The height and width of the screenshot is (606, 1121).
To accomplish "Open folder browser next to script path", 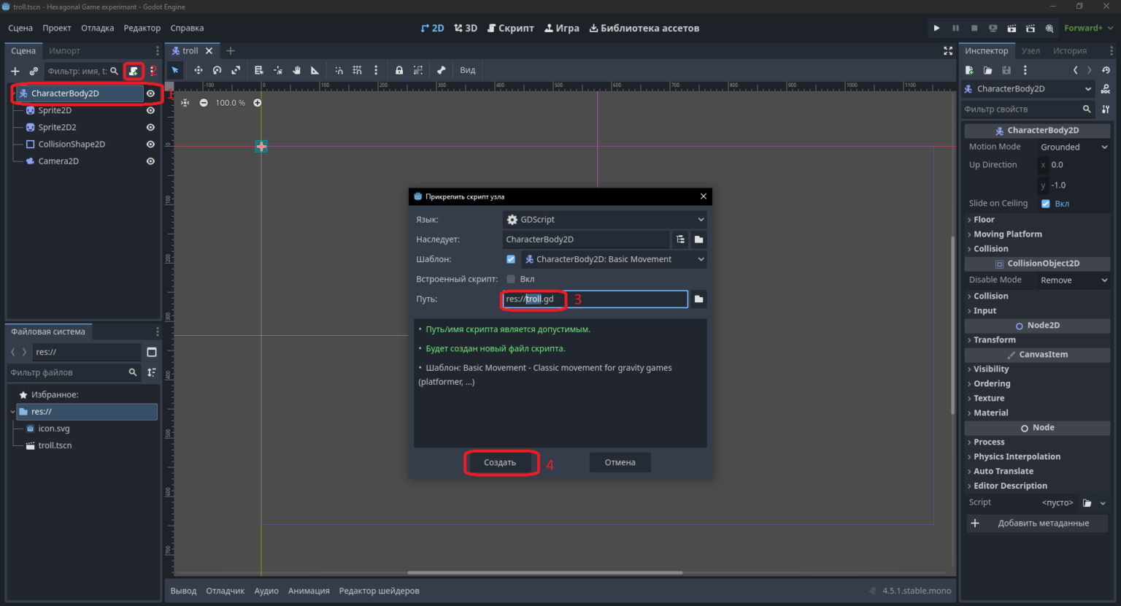I will click(x=698, y=299).
